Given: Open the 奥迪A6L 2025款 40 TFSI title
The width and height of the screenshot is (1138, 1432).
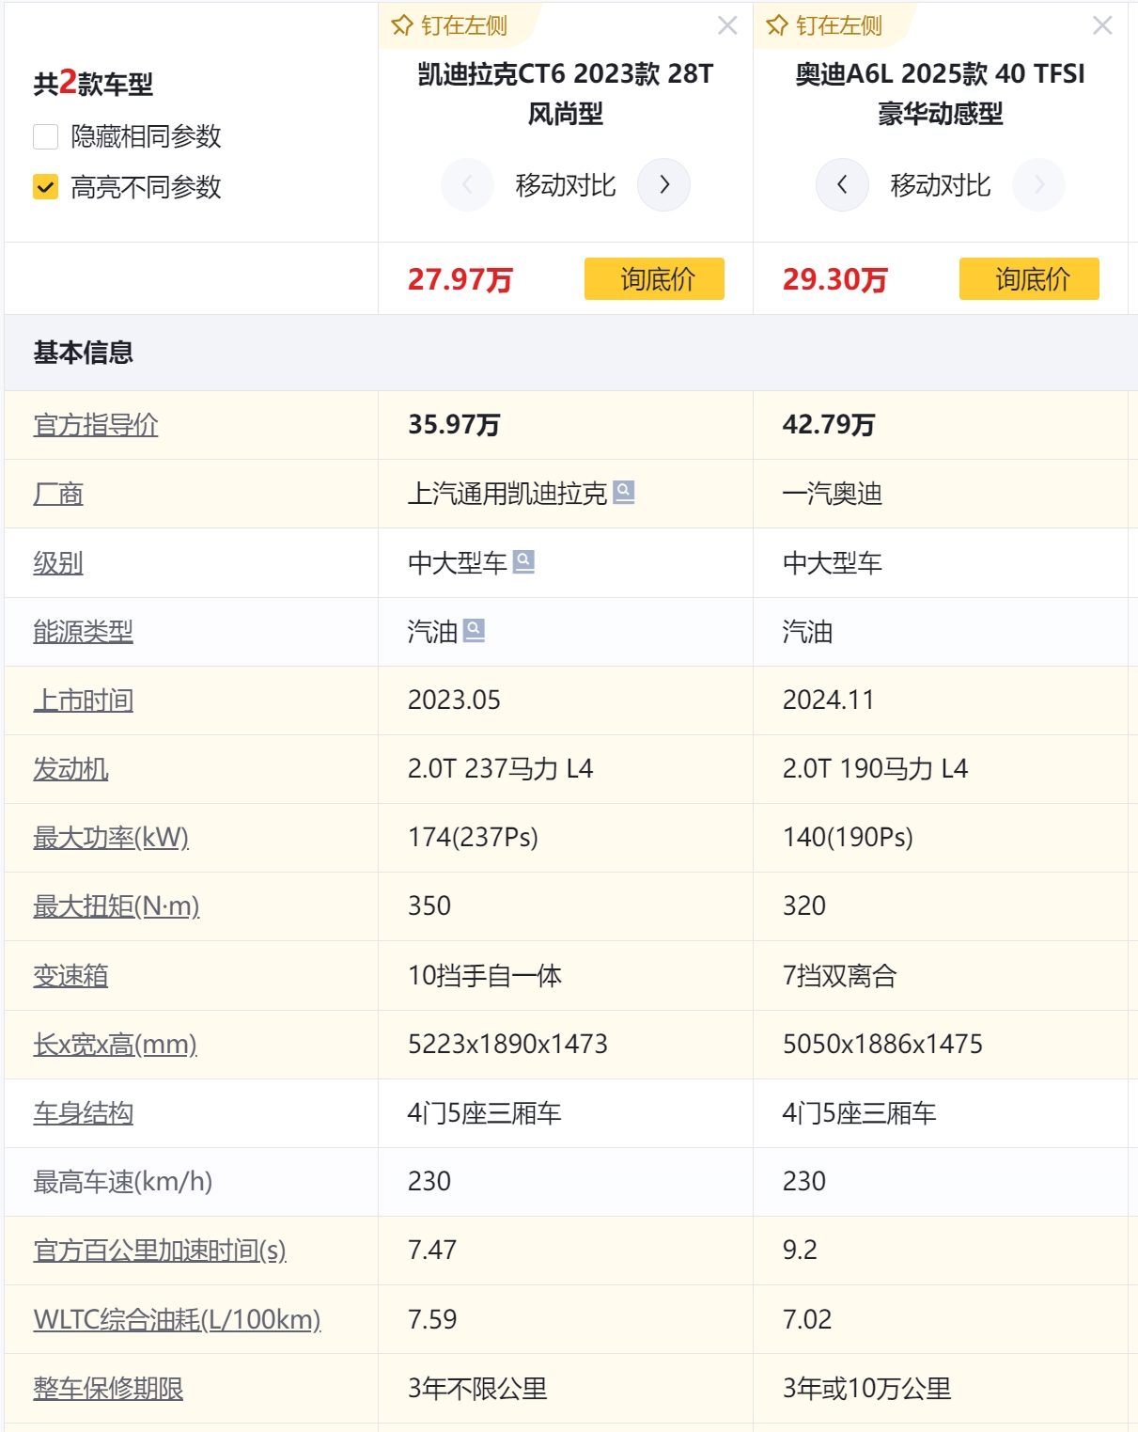Looking at the screenshot, I should coord(940,93).
